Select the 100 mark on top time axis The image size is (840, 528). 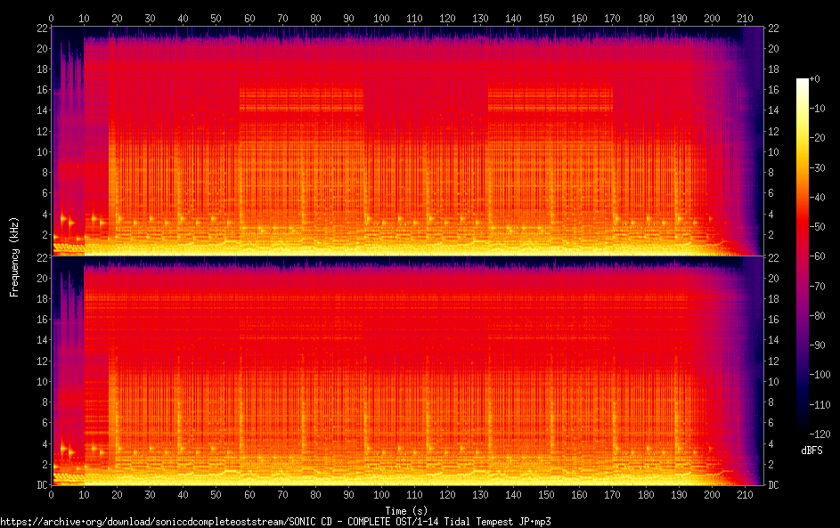pyautogui.click(x=381, y=18)
